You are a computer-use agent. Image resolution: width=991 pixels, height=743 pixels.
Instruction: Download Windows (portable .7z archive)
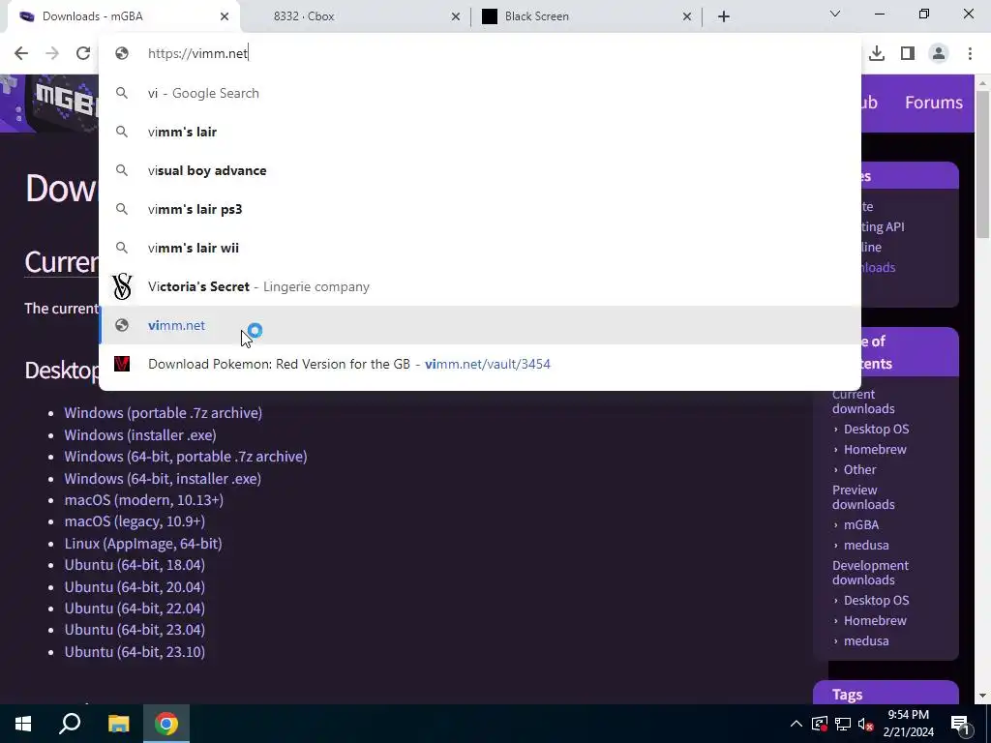163,412
